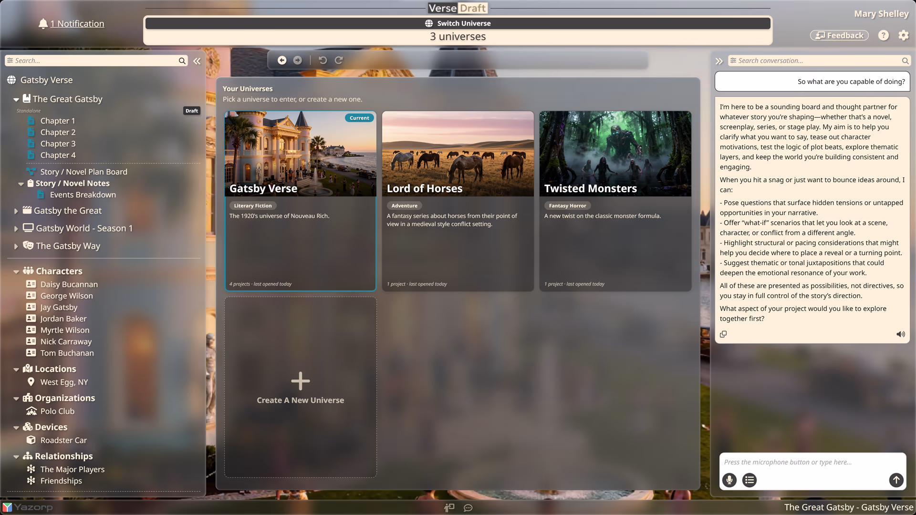Open Chapter 4 in the tree
The height and width of the screenshot is (515, 916).
click(x=57, y=155)
